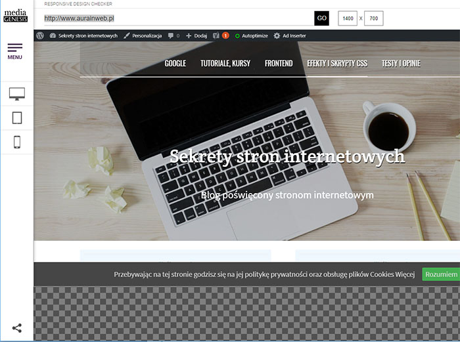Open the Autoptimize admin bar menu

tap(255, 35)
